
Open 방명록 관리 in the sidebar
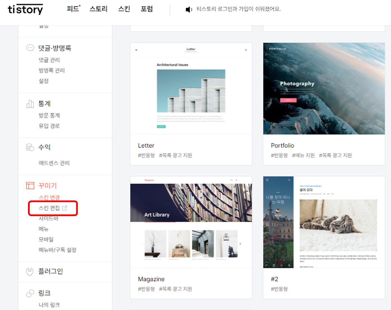52,70
